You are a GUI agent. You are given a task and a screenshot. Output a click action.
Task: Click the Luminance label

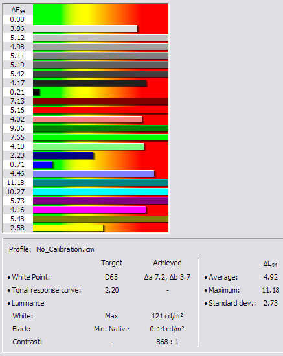(28, 303)
